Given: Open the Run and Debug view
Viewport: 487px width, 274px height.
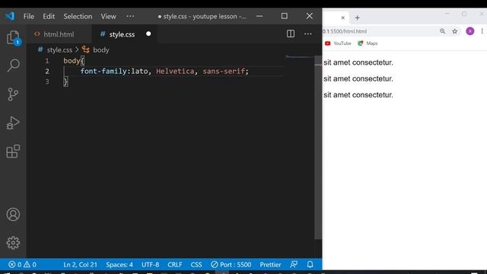Looking at the screenshot, I should tap(13, 123).
